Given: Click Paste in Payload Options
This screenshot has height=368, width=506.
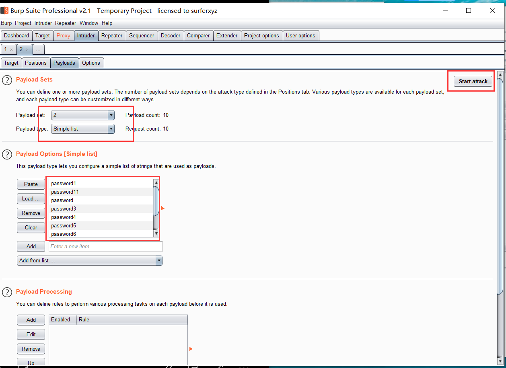Looking at the screenshot, I should click(x=31, y=184).
